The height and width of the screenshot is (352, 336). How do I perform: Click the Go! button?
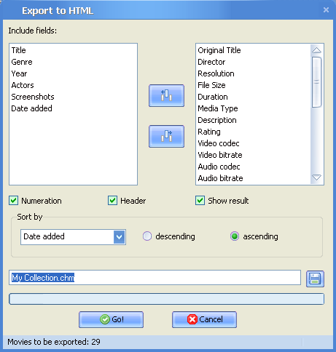[111, 319]
